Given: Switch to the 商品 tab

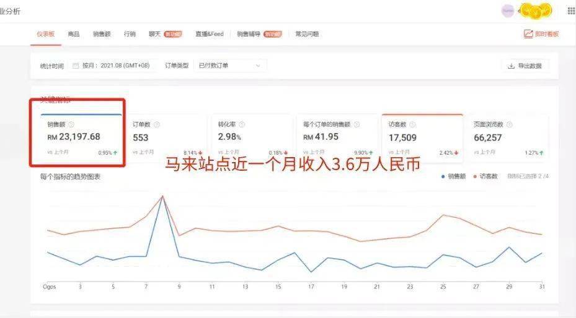Looking at the screenshot, I should (73, 34).
